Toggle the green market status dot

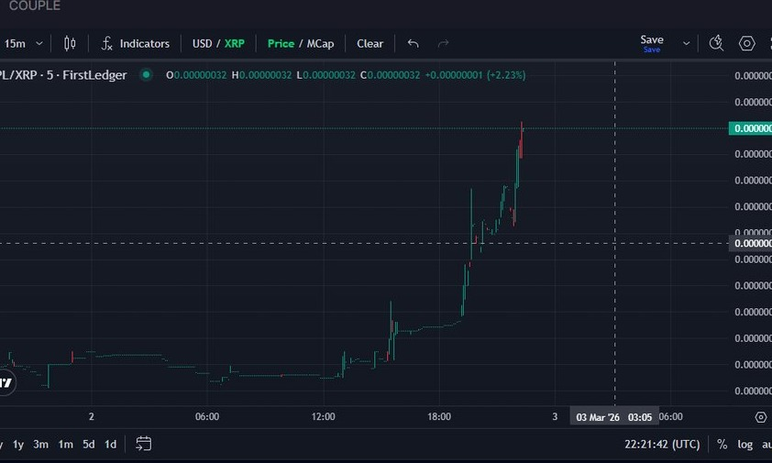point(146,75)
